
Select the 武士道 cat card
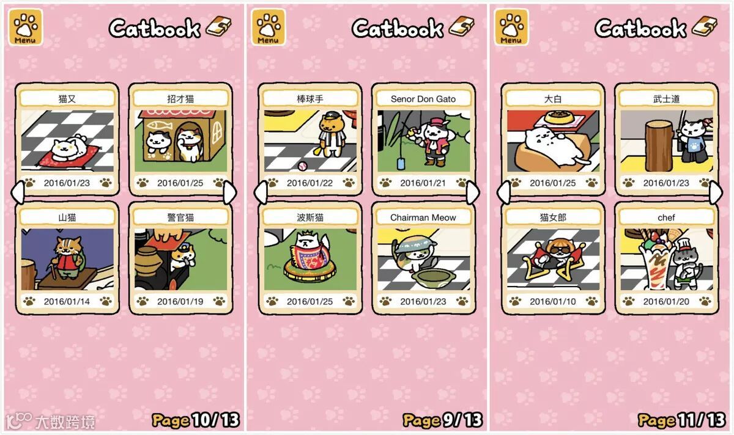click(666, 140)
